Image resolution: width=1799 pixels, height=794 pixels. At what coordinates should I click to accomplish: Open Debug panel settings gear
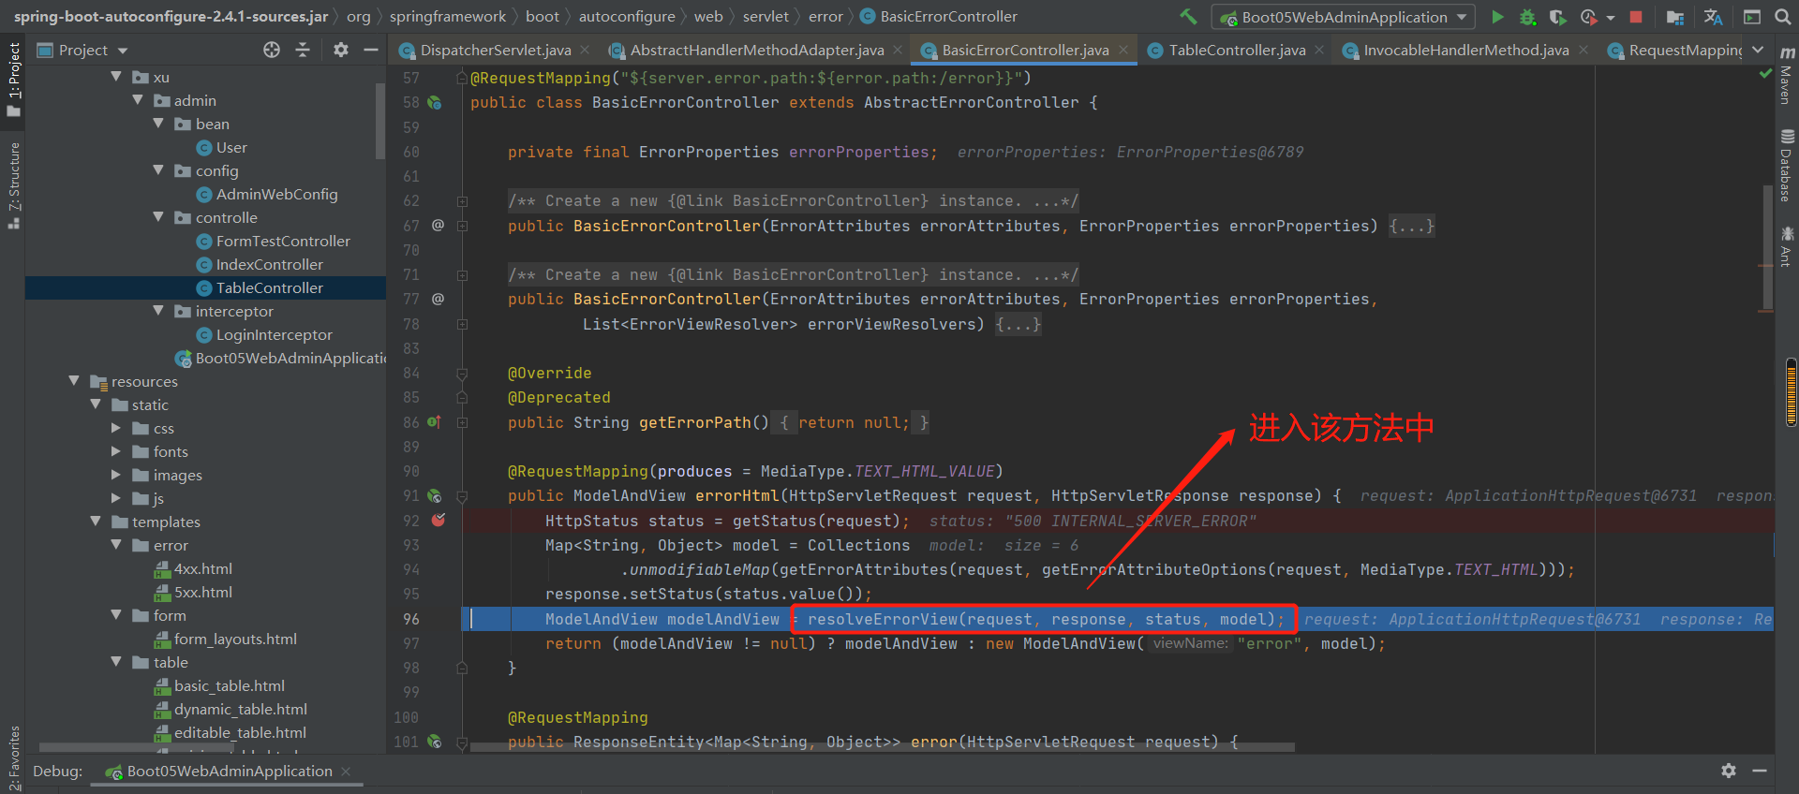(x=1729, y=771)
